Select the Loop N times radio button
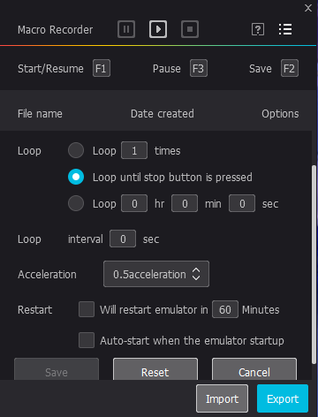318x417 pixels. pos(76,150)
